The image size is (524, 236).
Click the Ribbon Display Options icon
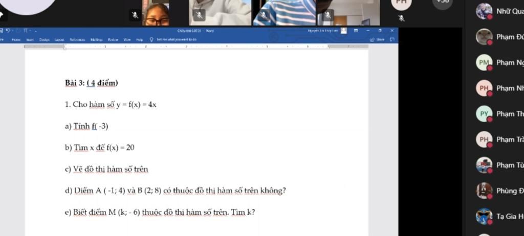click(x=356, y=31)
